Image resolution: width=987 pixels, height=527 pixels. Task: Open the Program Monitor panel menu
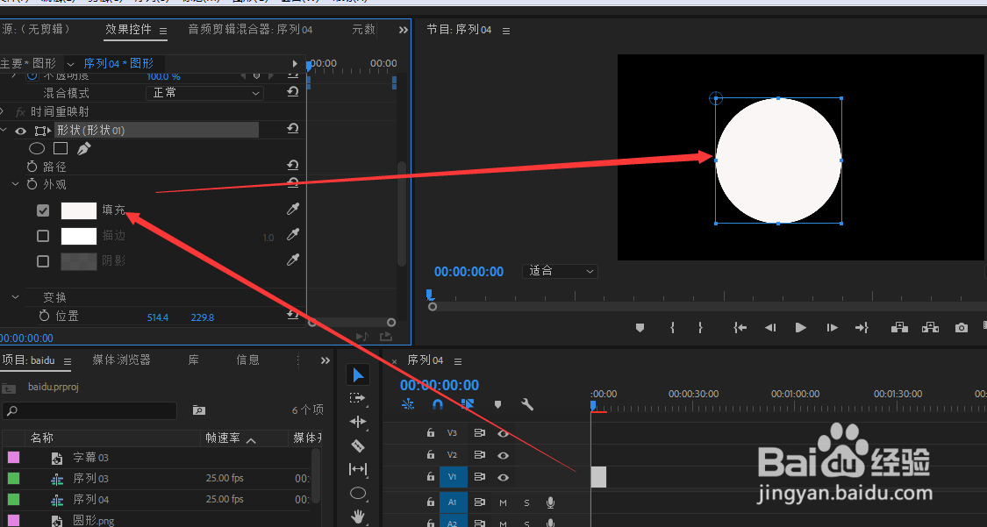(x=506, y=30)
